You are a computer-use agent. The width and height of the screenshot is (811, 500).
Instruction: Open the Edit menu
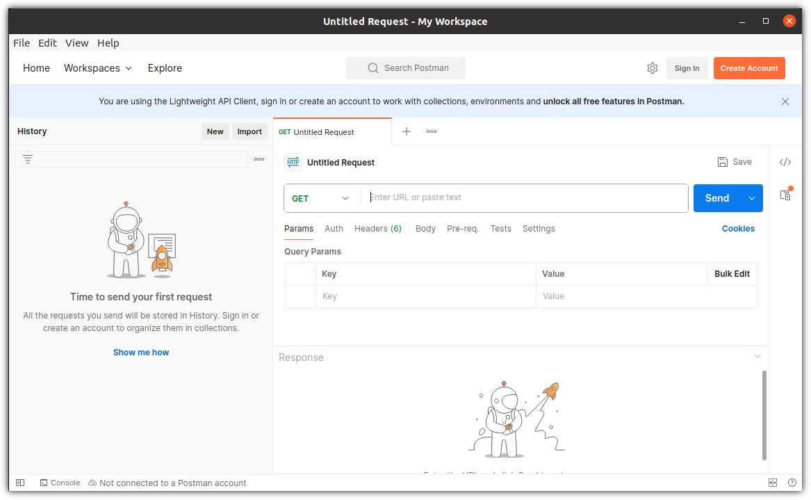[47, 43]
